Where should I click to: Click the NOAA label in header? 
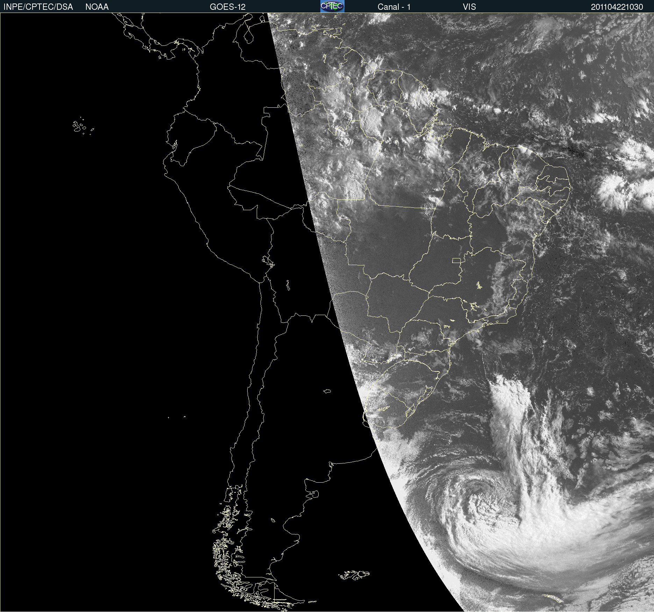(x=97, y=7)
